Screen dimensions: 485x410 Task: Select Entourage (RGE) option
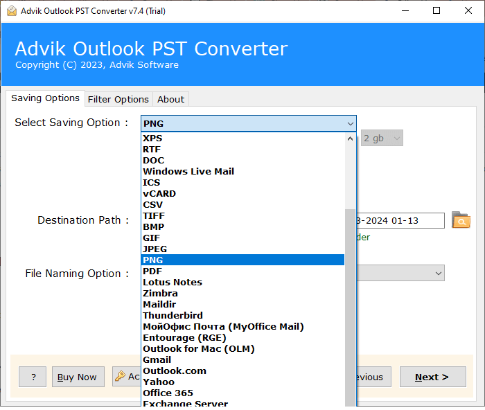tap(242, 338)
